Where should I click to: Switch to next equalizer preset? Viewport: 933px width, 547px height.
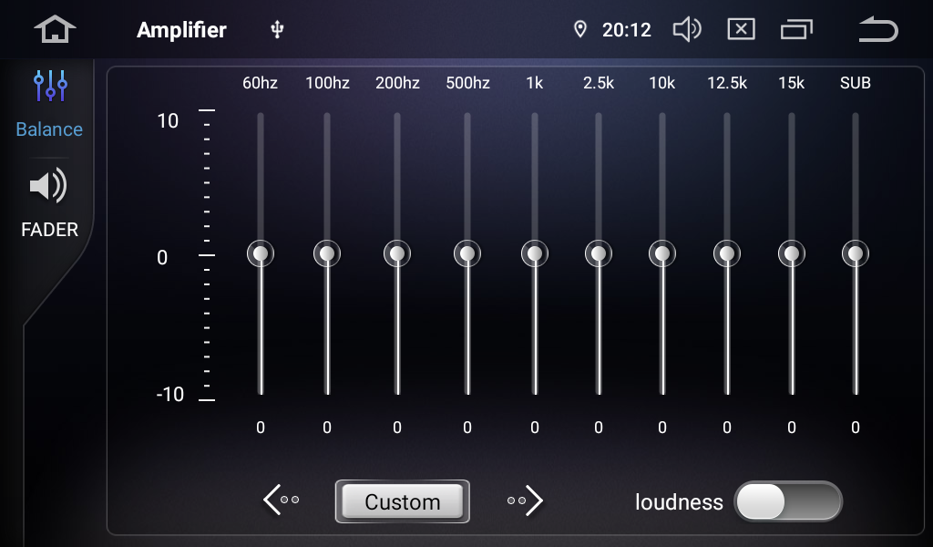tap(525, 500)
